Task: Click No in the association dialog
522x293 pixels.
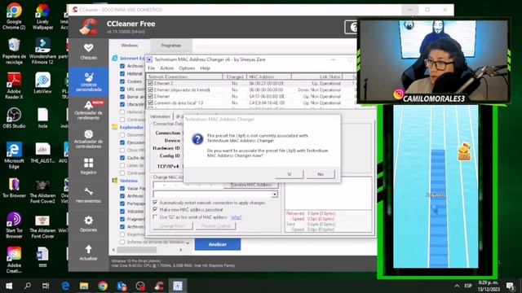Action: click(321, 174)
